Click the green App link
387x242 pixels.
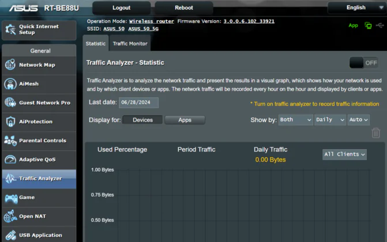point(353,25)
